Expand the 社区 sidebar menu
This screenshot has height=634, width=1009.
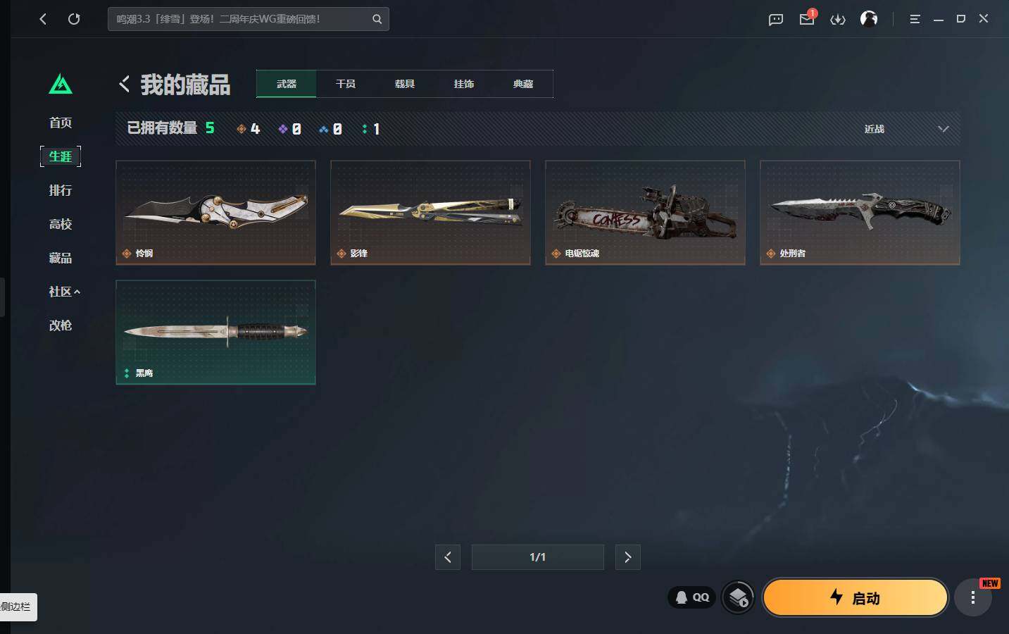click(x=64, y=292)
